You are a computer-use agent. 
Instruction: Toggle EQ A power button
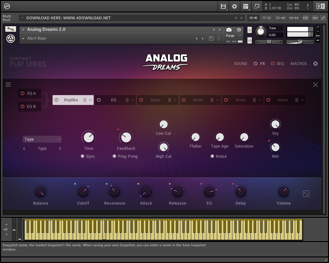(22, 93)
